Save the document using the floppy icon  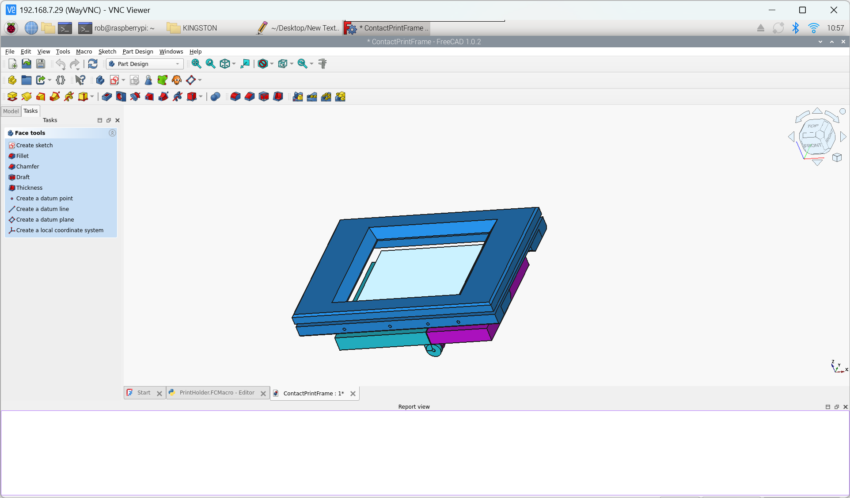[41, 64]
